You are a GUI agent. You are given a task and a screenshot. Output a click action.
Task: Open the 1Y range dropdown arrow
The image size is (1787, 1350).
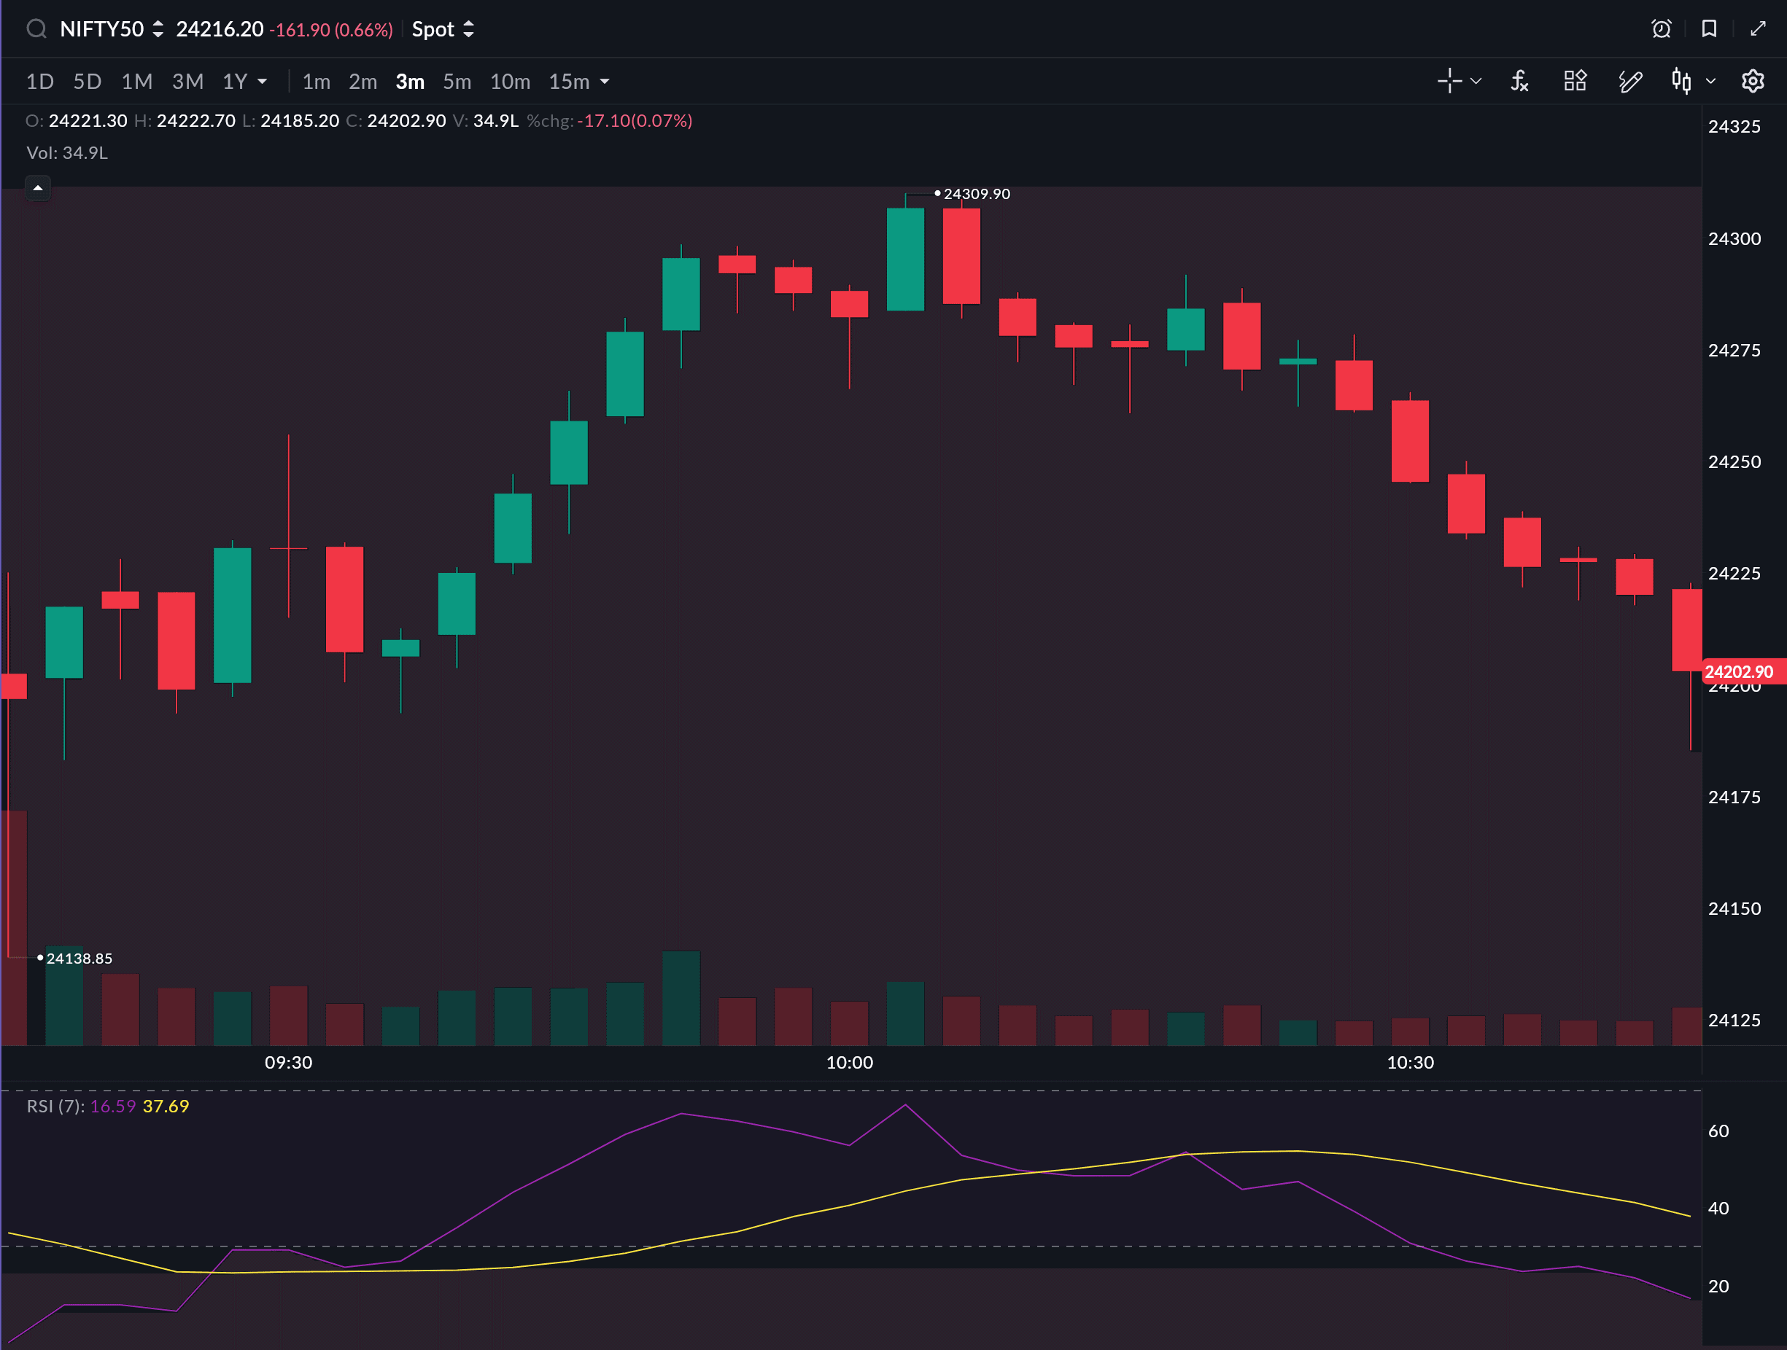pos(262,82)
